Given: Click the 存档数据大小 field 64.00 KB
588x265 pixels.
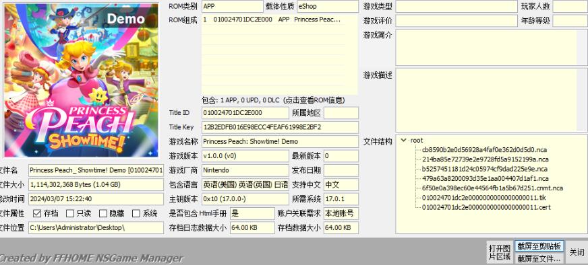Looking at the screenshot, I should pos(341,227).
